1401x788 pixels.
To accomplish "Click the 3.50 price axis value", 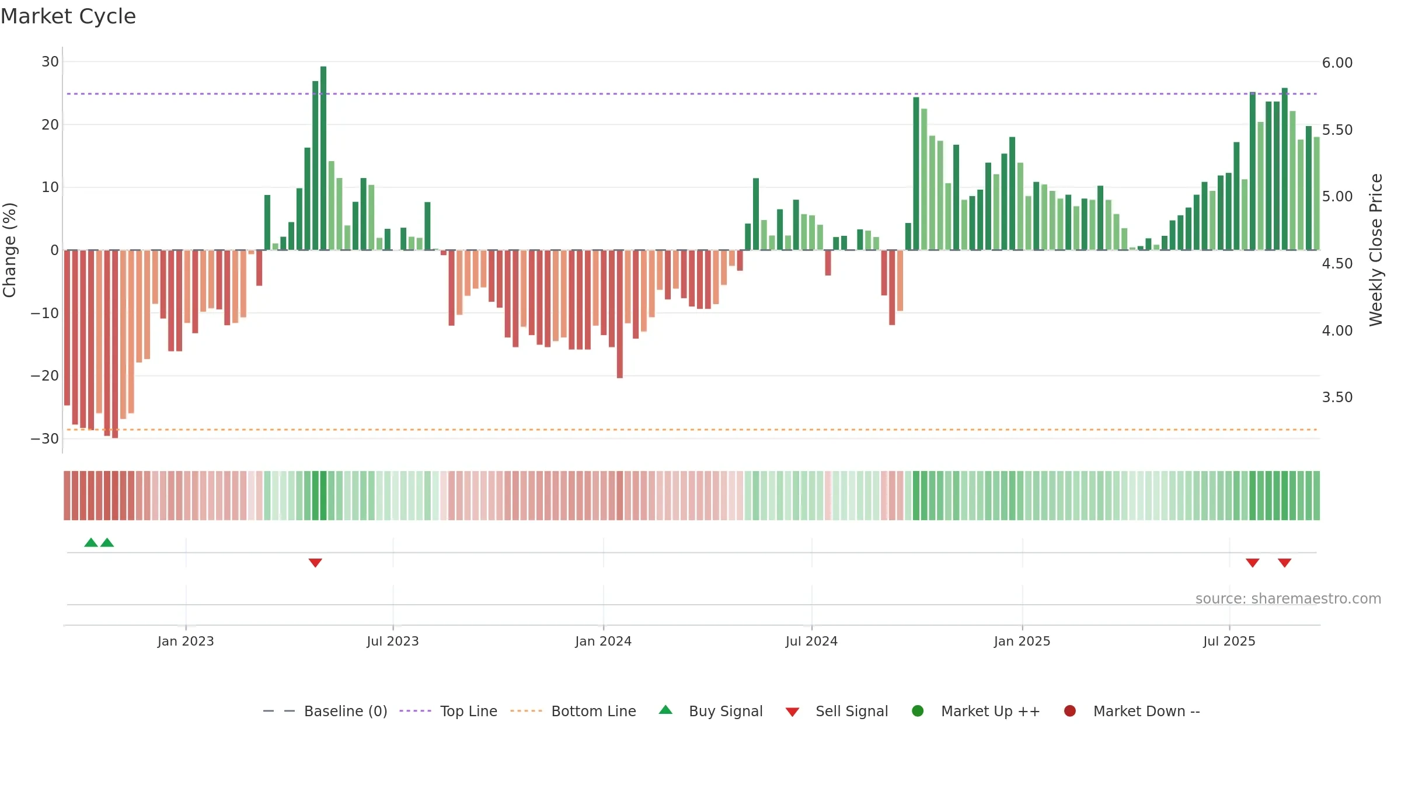I will [1337, 397].
